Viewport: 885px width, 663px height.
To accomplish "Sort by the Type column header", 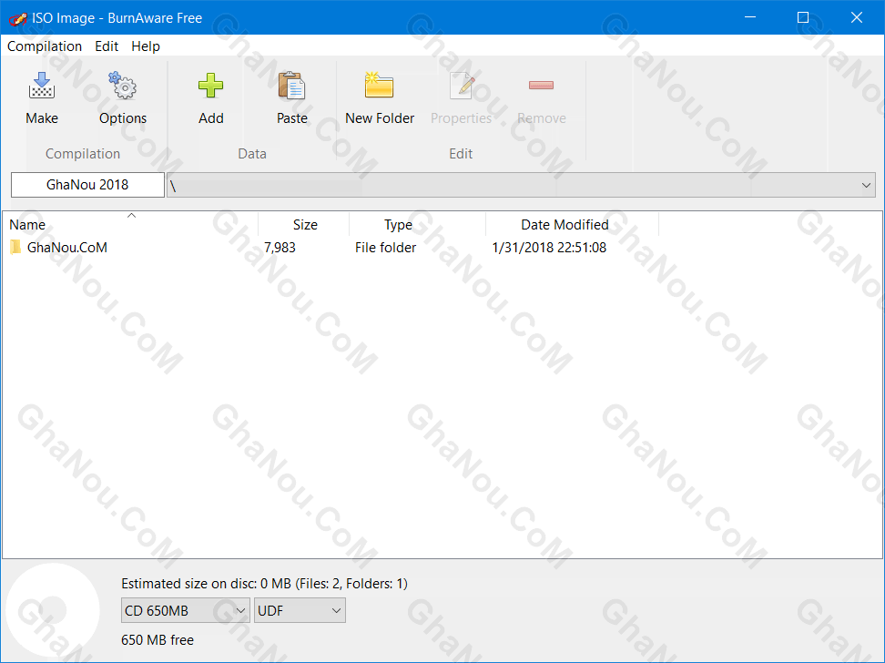I will click(398, 225).
